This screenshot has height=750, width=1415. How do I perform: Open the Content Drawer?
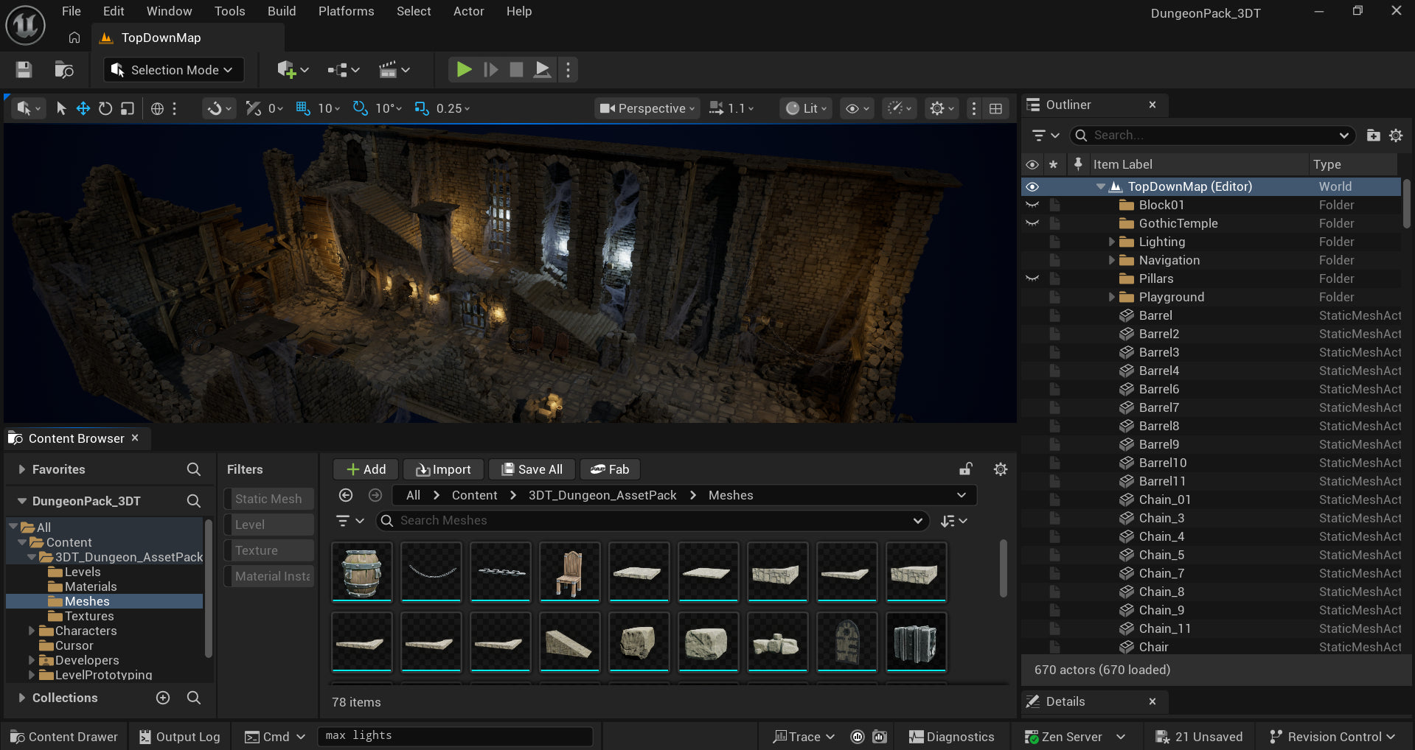(x=64, y=737)
